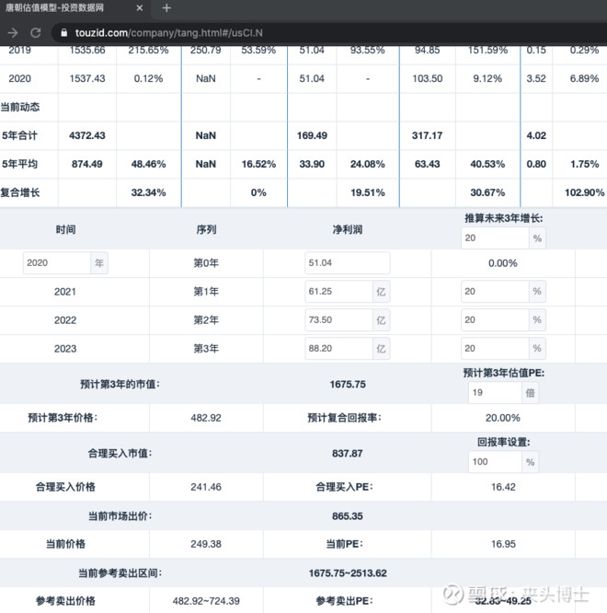Edit the 预计第3年估值PE field showing 19
Image resolution: width=607 pixels, height=613 pixels.
click(x=495, y=392)
